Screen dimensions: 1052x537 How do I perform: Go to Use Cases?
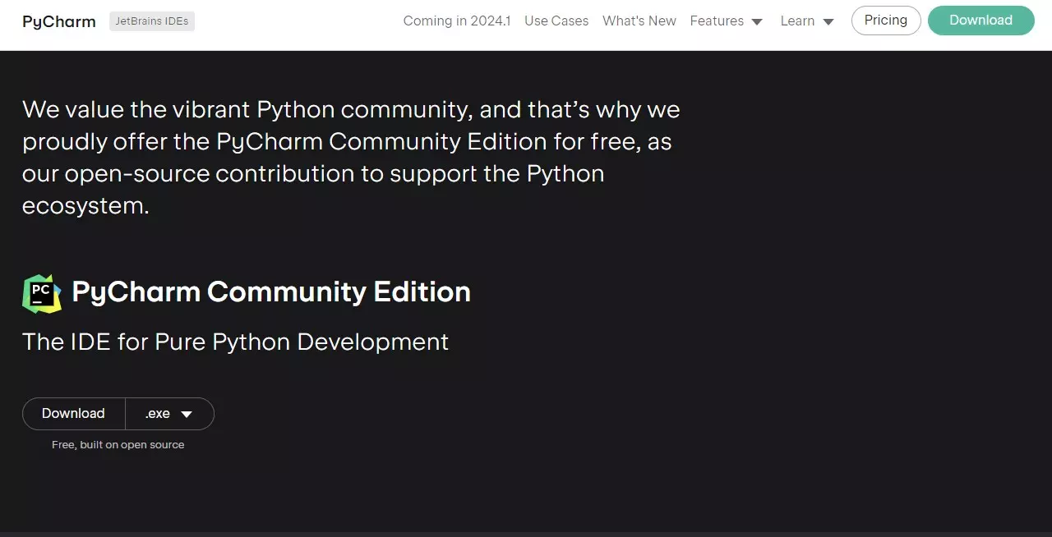(556, 21)
